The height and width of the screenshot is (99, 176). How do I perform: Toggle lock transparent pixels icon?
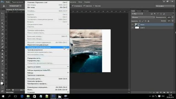[140, 21]
